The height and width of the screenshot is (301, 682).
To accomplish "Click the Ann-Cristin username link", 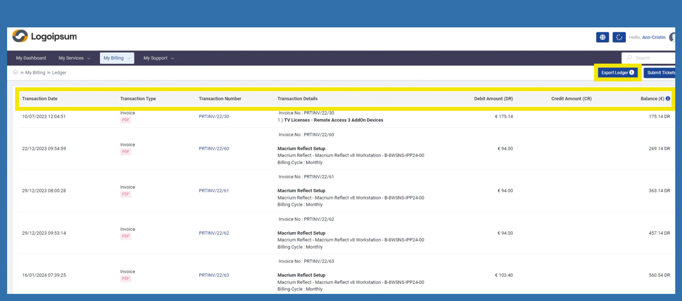I will 654,37.
